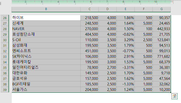Click the -0.82% cell
This screenshot has height=103, width=181.
[125, 34]
